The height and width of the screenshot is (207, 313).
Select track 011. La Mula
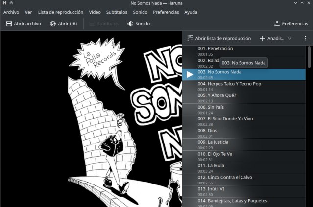point(244,168)
